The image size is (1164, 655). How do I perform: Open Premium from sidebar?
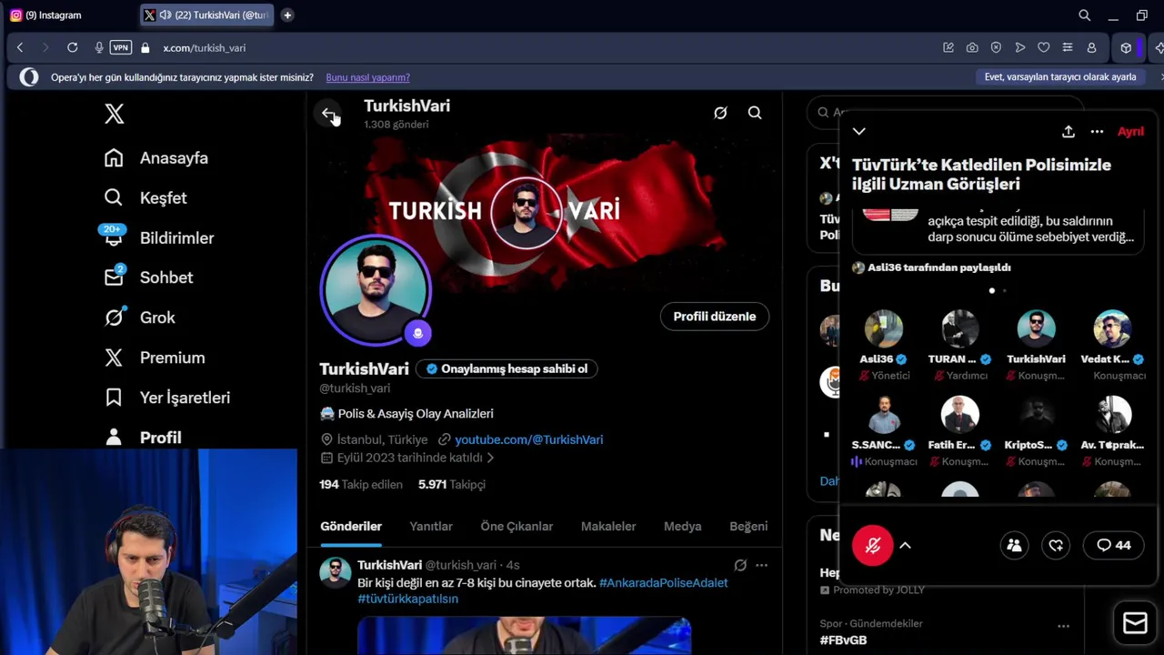point(155,358)
